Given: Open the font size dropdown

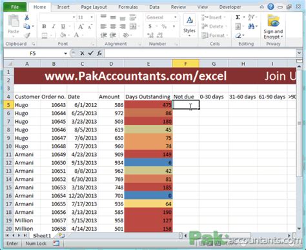Looking at the screenshot, I should point(92,17).
